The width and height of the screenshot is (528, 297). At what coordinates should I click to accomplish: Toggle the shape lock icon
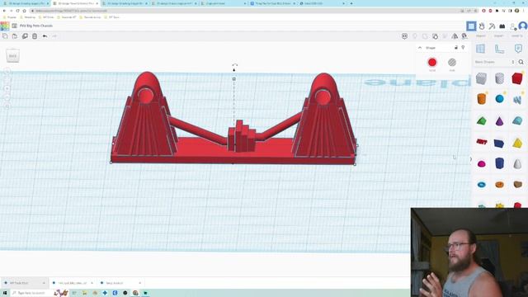coord(456,48)
